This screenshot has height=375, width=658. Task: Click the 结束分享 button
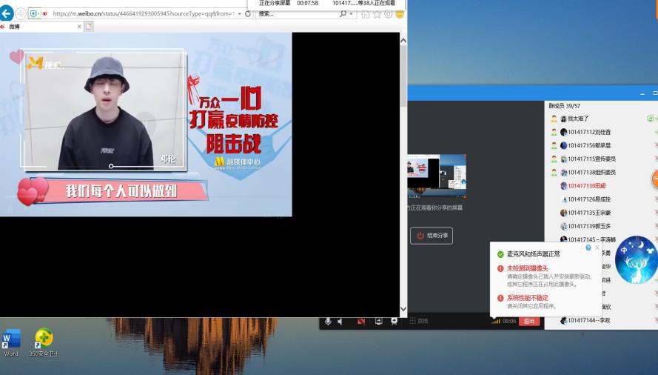tap(432, 236)
